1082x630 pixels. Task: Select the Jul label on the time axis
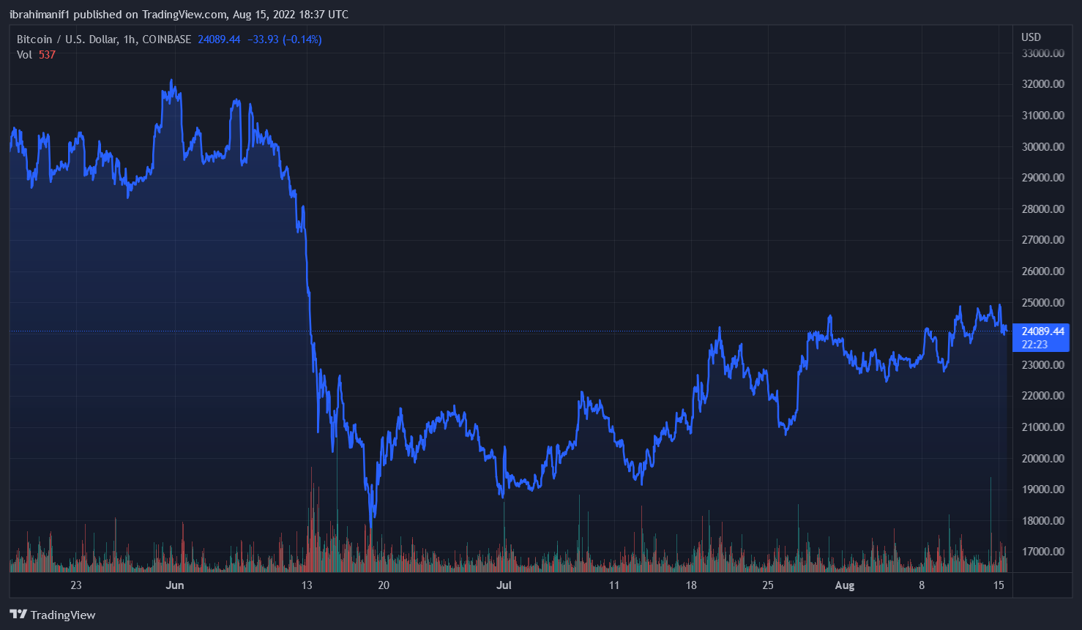point(504,585)
